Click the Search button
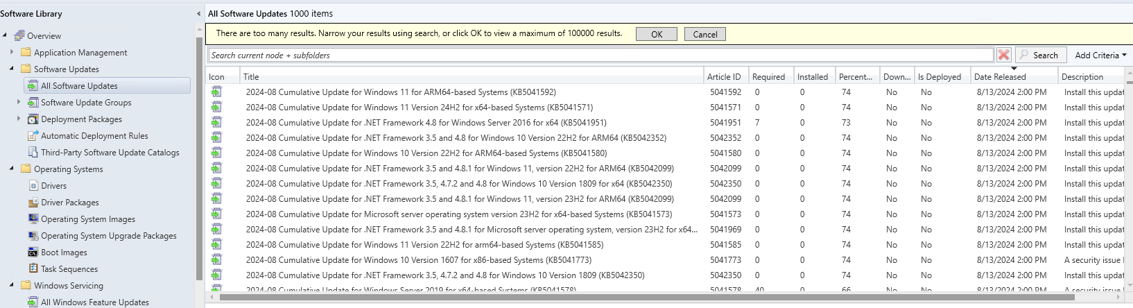 [1039, 55]
